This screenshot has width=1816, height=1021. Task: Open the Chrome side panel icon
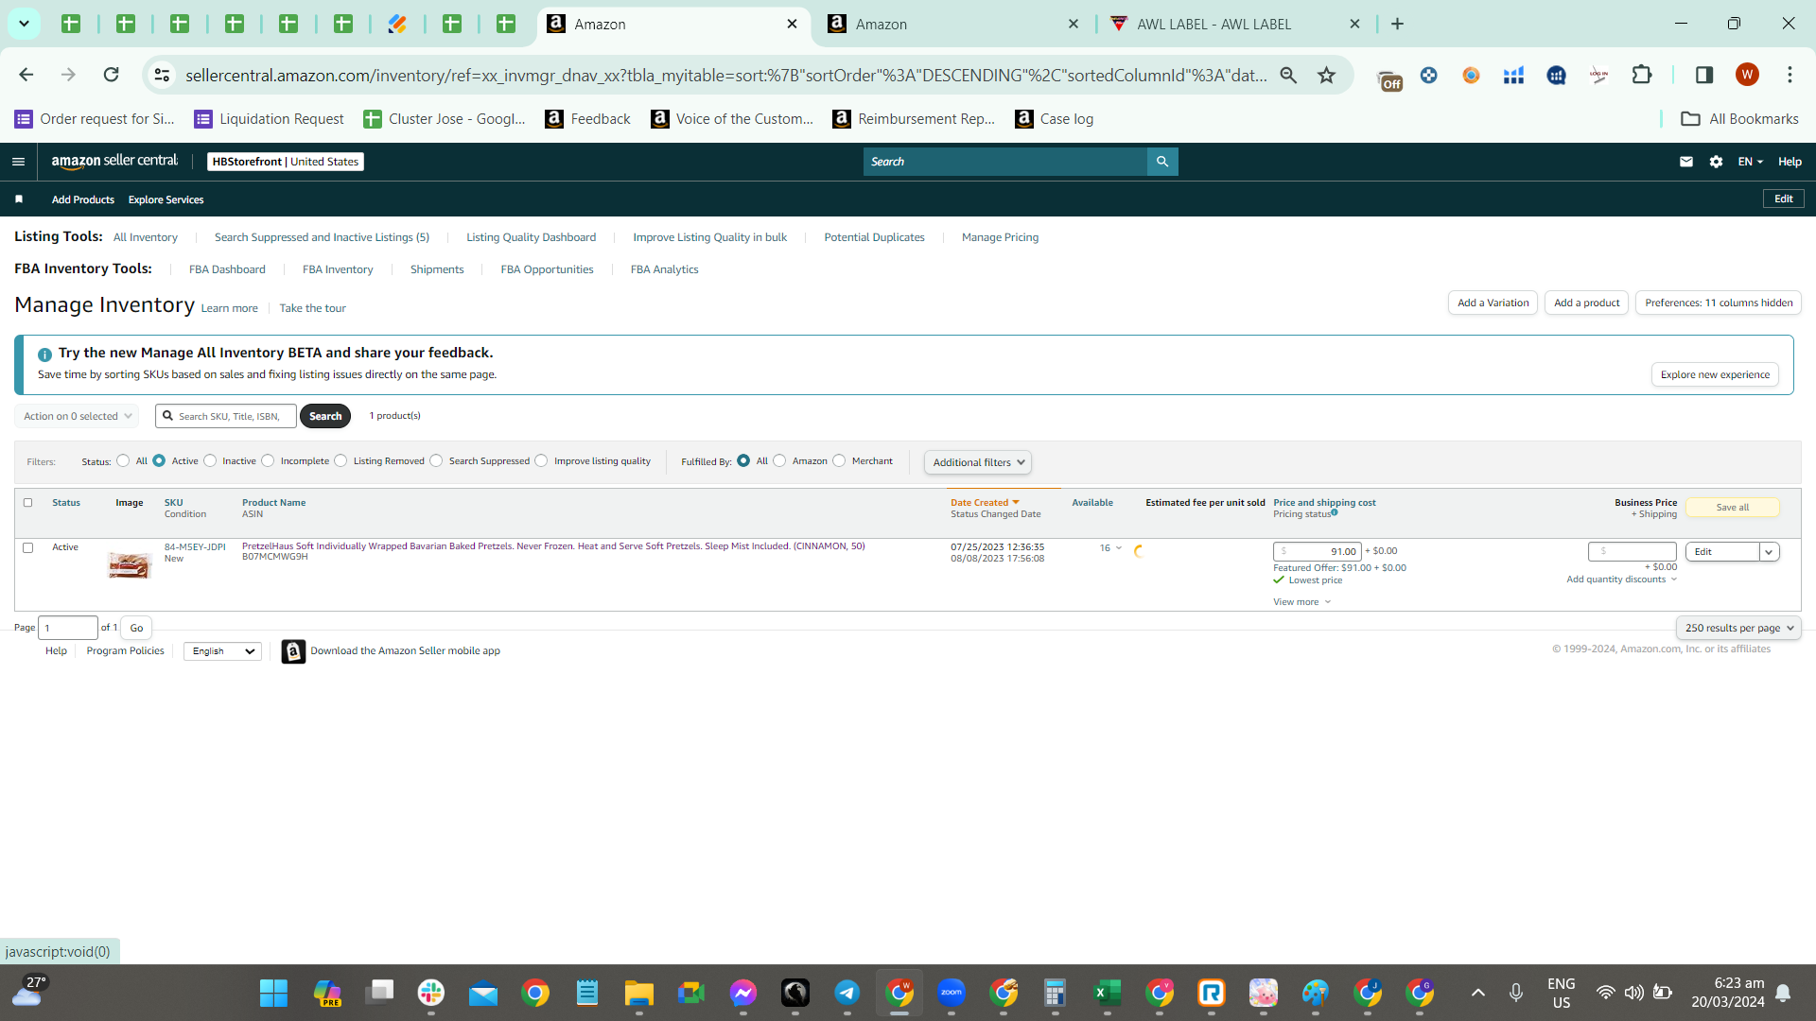coord(1704,75)
